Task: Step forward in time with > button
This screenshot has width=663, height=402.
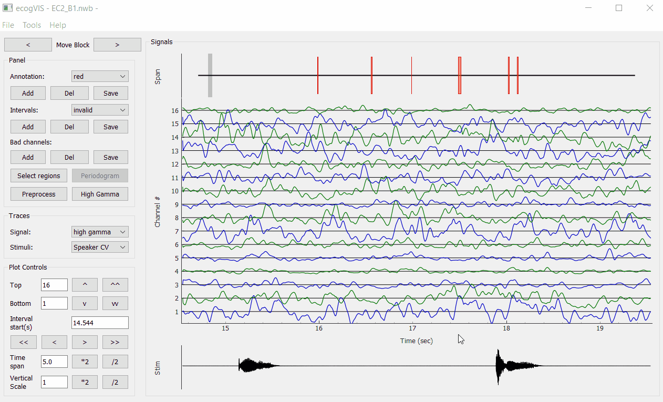Action: [85, 342]
